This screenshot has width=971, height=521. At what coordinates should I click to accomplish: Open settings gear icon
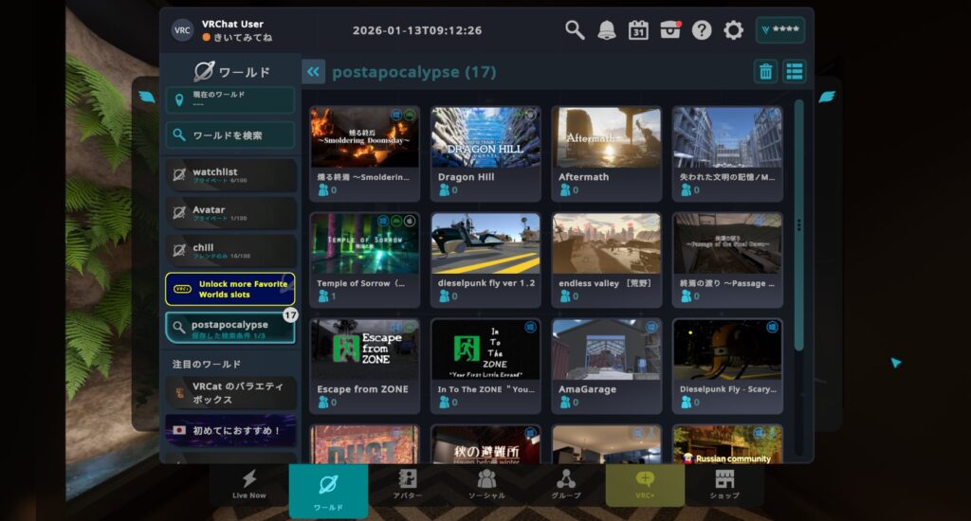point(733,30)
